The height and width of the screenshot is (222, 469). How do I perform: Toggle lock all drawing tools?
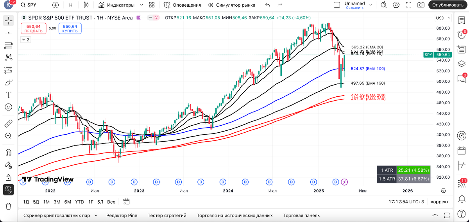9,178
